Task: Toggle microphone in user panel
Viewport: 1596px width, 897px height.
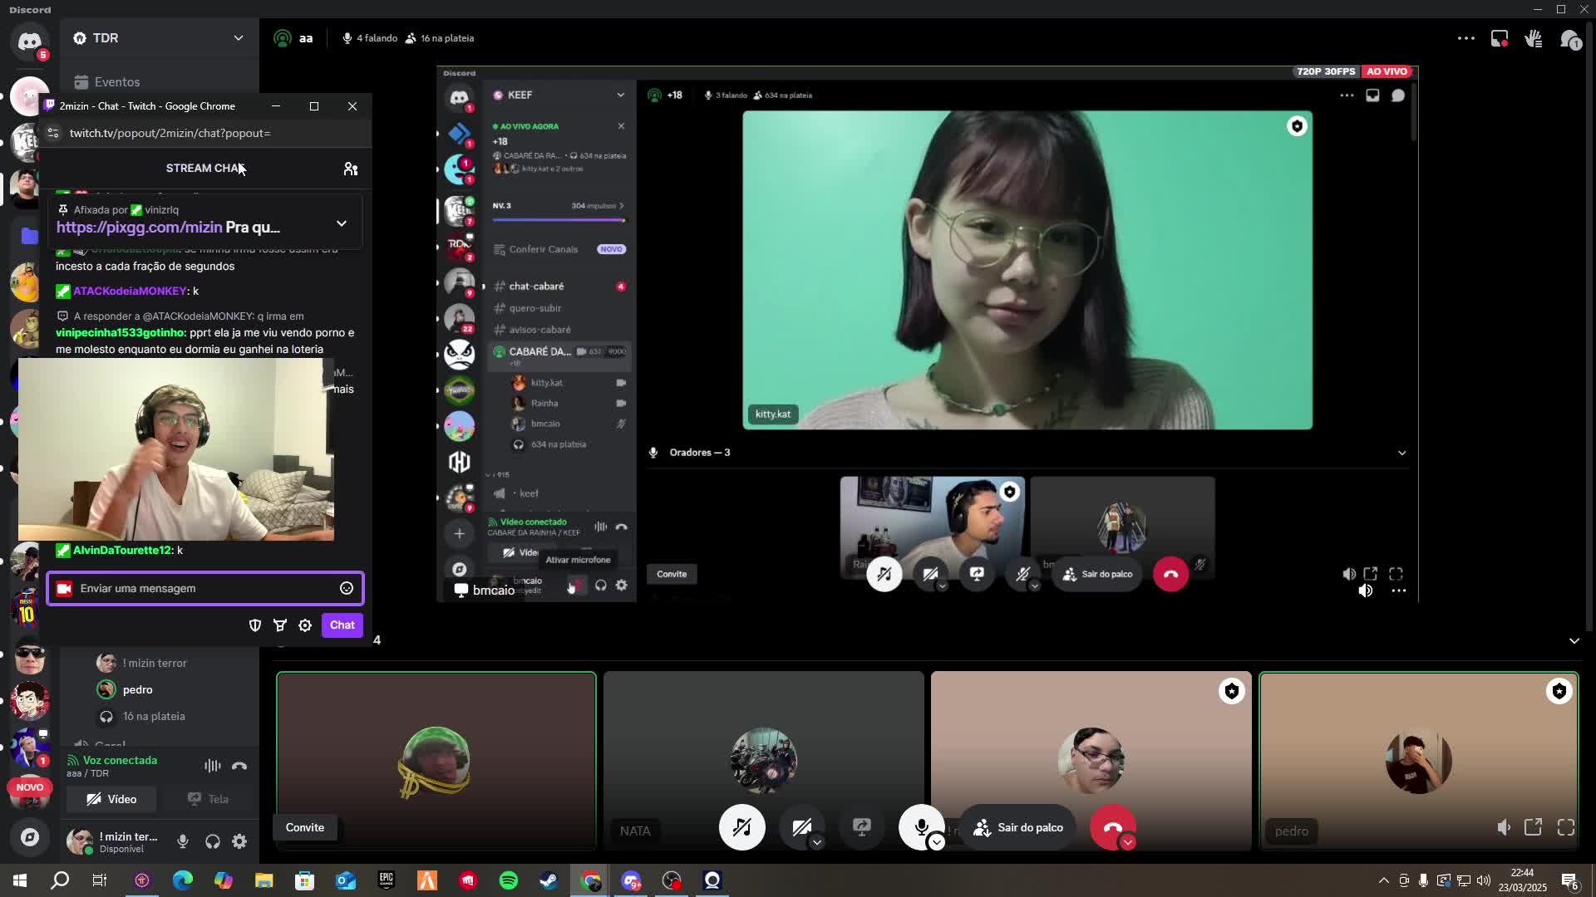Action: (183, 841)
